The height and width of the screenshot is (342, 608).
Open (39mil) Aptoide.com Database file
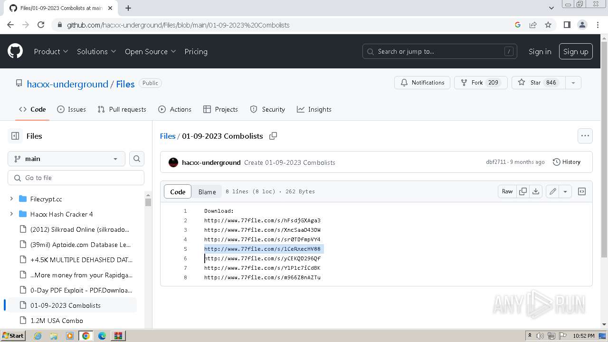(80, 245)
